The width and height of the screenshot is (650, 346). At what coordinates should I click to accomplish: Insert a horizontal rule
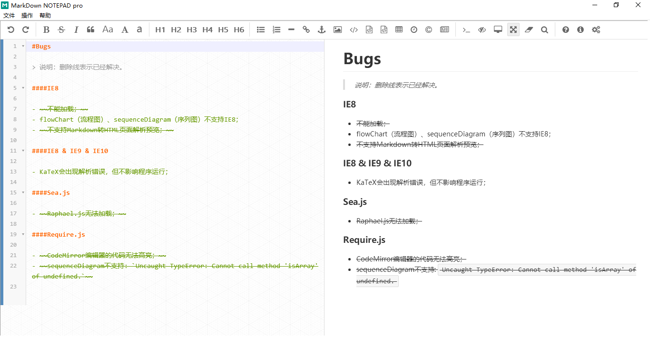(x=291, y=29)
